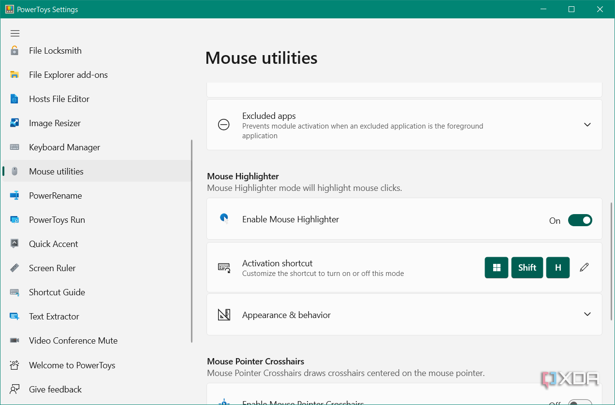615x405 pixels.
Task: Click the Mouse utilities page title
Action: pyautogui.click(x=261, y=58)
